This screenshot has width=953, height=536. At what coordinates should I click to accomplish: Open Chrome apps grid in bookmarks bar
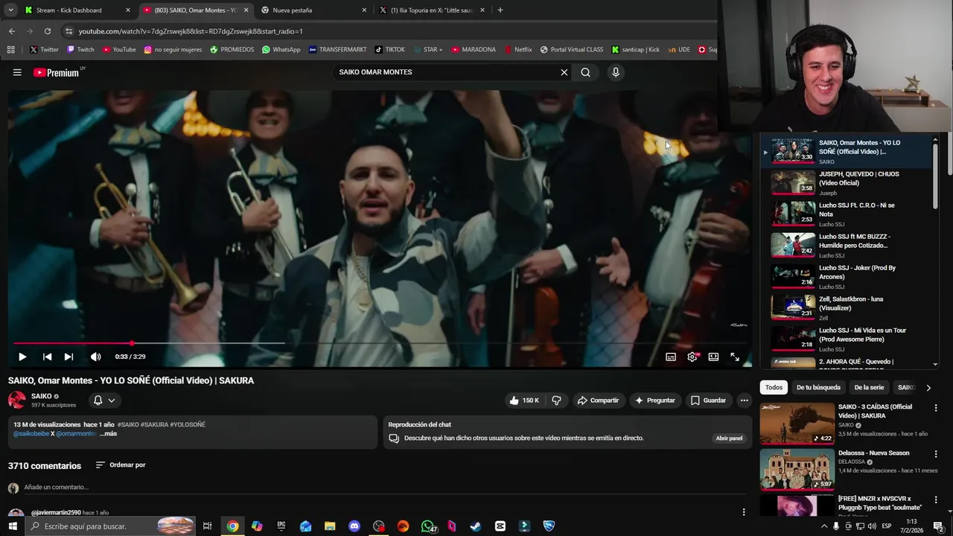pos(10,50)
